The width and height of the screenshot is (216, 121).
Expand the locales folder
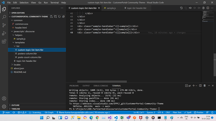pos(12,65)
